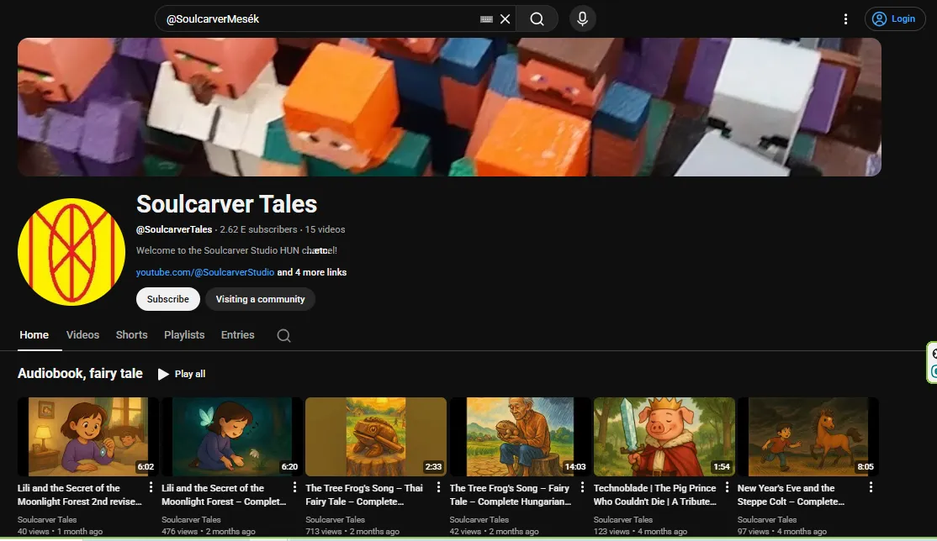The width and height of the screenshot is (937, 541).
Task: Open the Playlists tab
Action: [184, 334]
